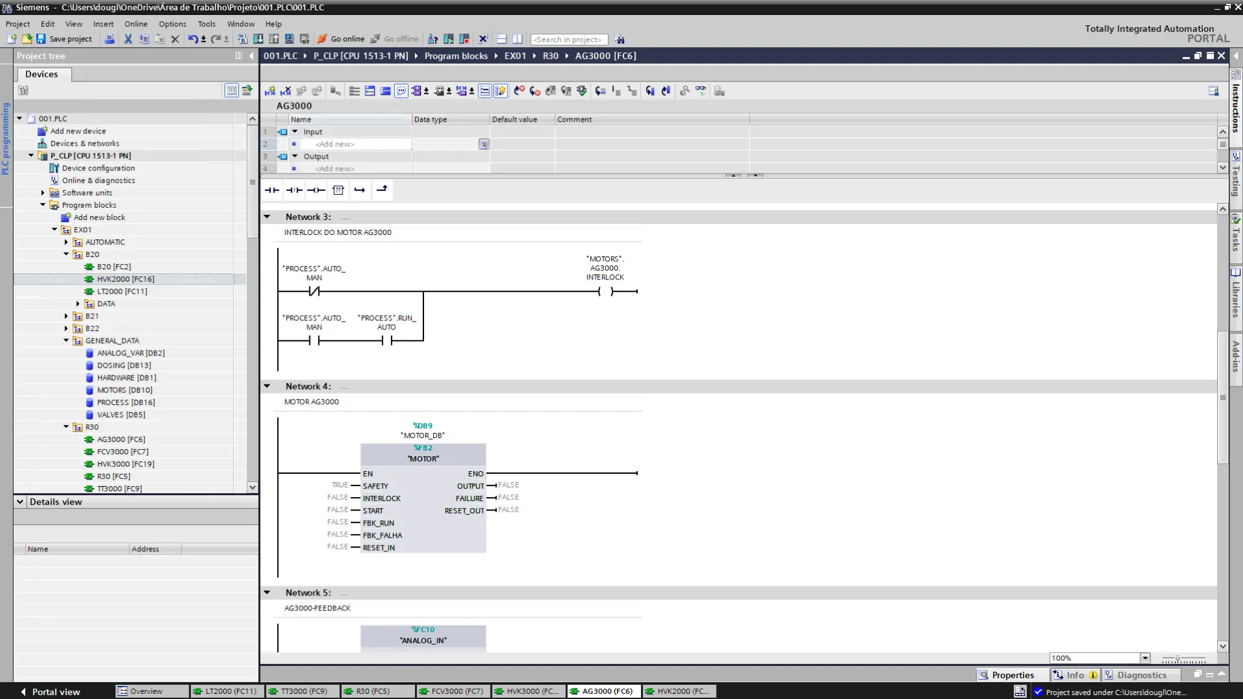This screenshot has width=1243, height=699.
Task: Insert an output coil element
Action: pos(317,190)
